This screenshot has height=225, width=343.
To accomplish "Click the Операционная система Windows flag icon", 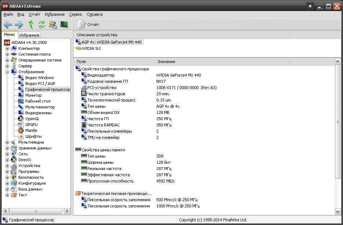I will (x=14, y=60).
